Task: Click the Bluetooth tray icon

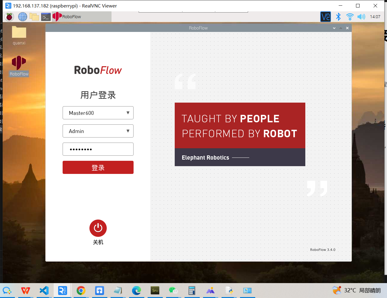Action: click(338, 17)
